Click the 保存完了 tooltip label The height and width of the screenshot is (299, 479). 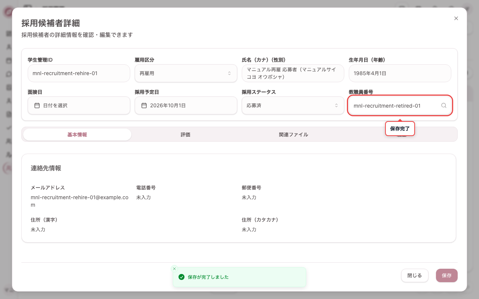(x=400, y=129)
